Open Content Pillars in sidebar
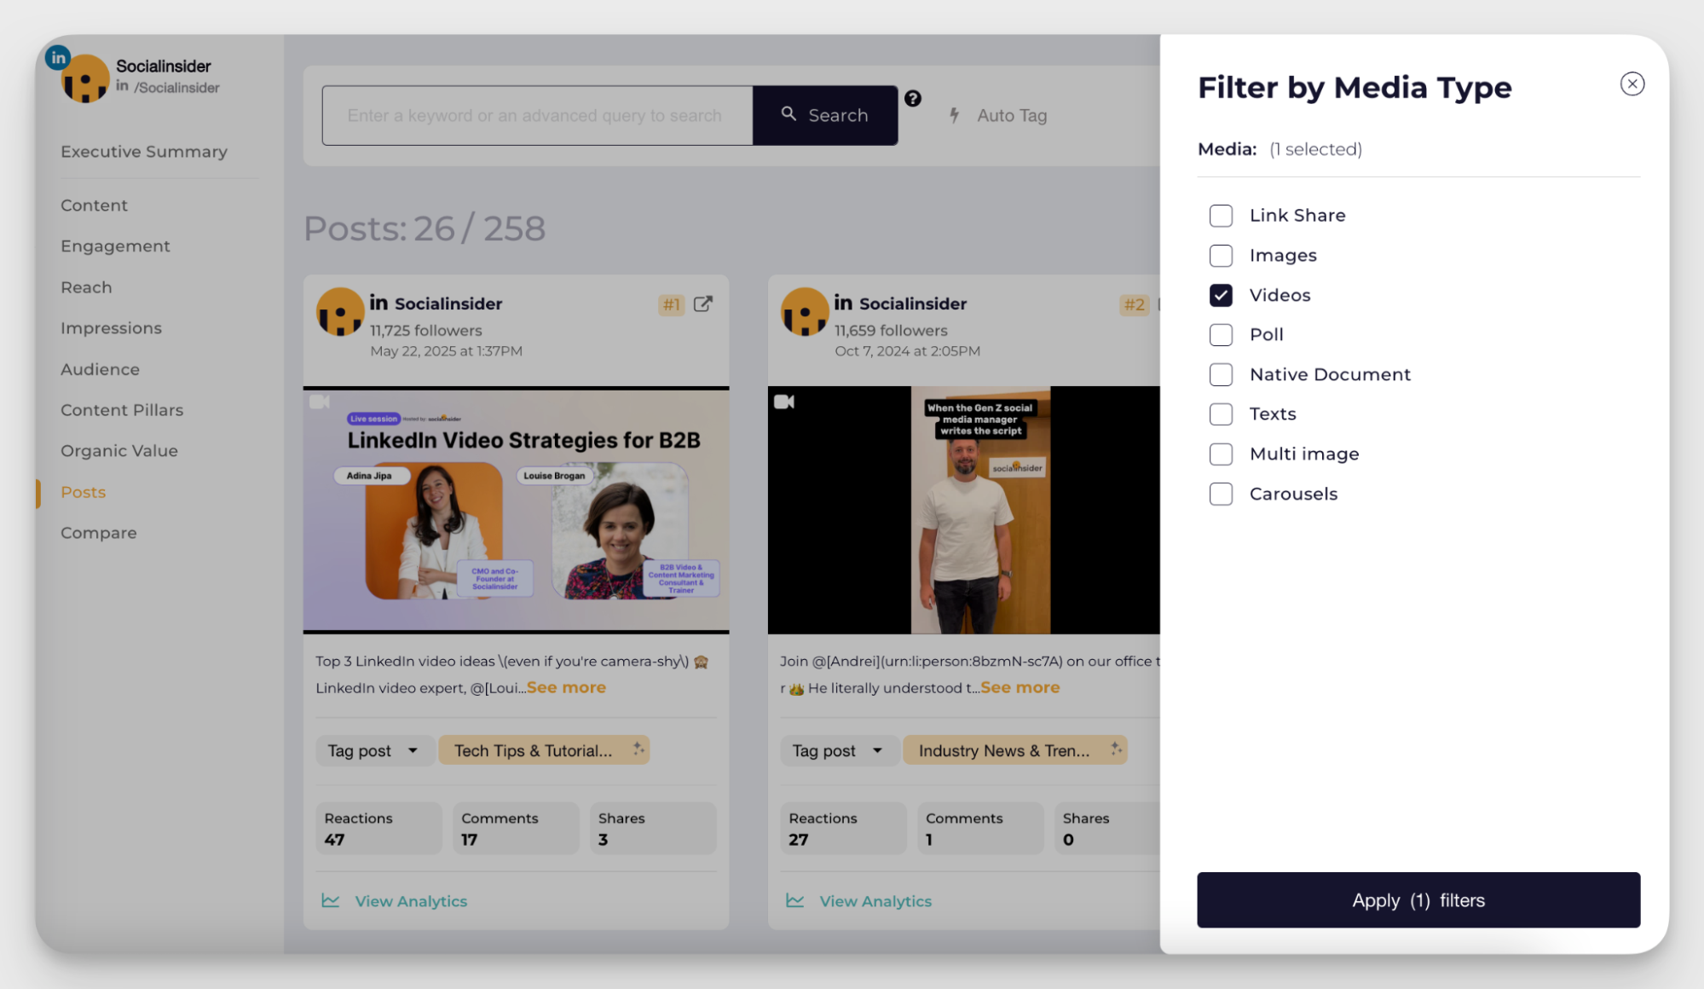1704x989 pixels. [122, 410]
